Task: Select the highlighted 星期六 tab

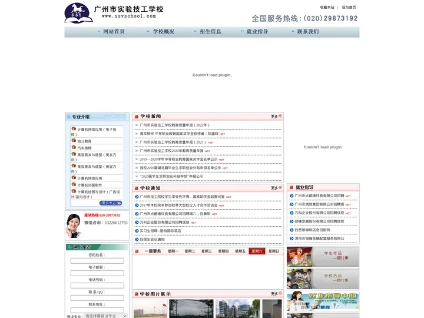Action: coord(257,251)
